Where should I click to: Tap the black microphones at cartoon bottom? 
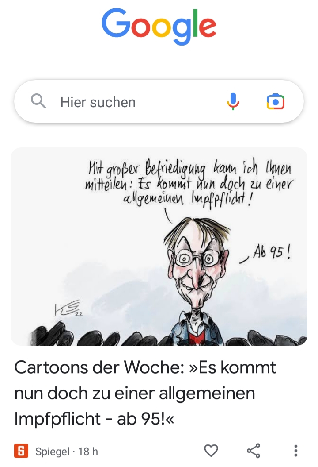click(x=159, y=334)
